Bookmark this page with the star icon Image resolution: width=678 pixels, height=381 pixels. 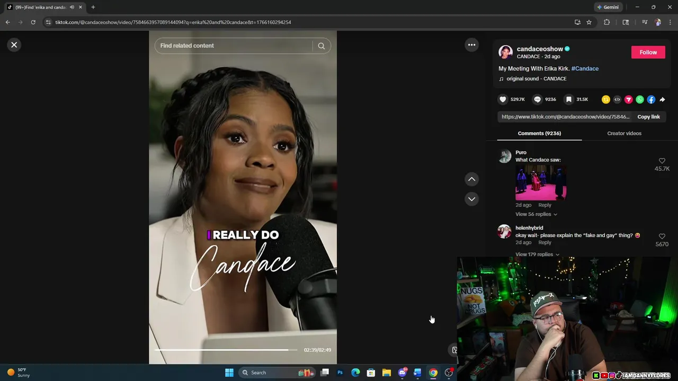pos(588,22)
